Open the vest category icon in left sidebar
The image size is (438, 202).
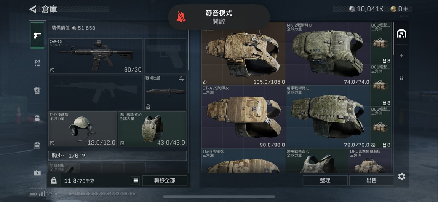click(x=37, y=63)
